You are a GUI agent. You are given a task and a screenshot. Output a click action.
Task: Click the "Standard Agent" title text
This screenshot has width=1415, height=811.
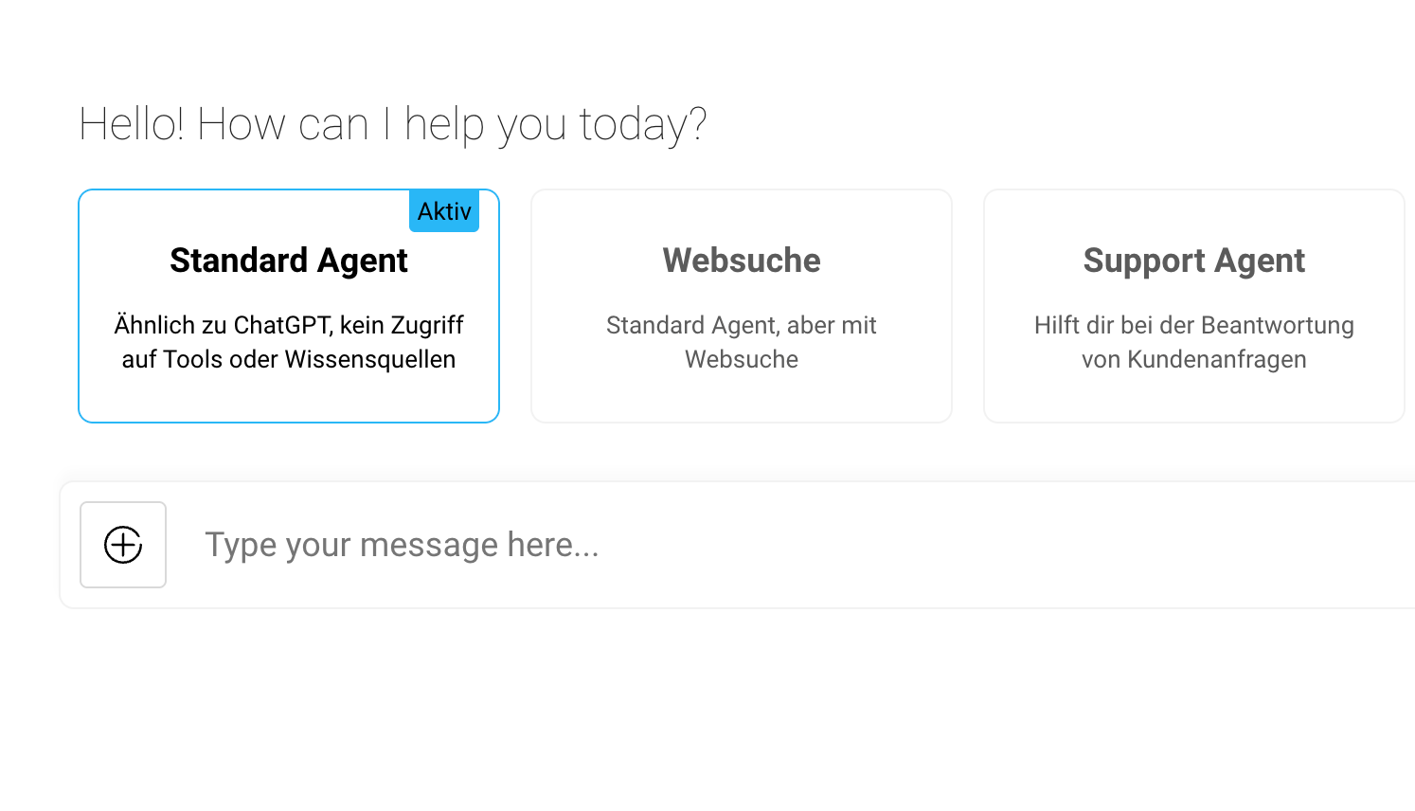(289, 261)
